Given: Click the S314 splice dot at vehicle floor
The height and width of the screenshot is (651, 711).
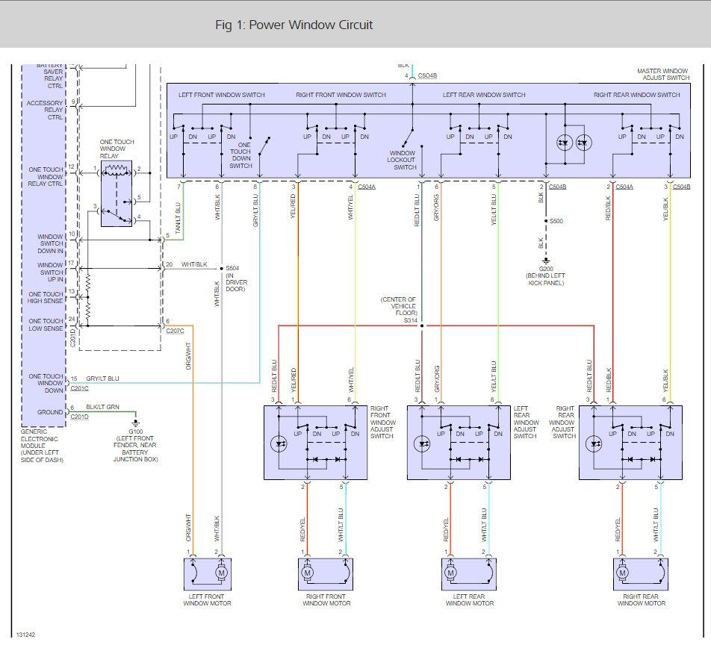Looking at the screenshot, I should click(421, 325).
